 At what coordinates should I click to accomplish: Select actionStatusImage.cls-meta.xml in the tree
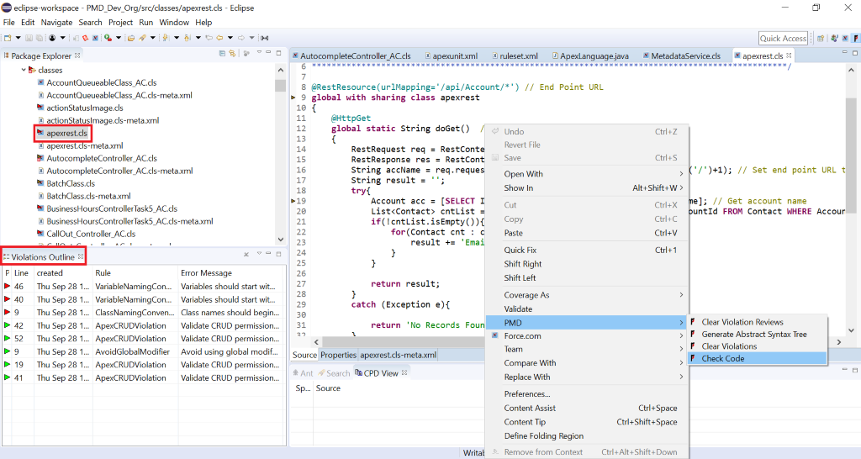click(x=103, y=120)
